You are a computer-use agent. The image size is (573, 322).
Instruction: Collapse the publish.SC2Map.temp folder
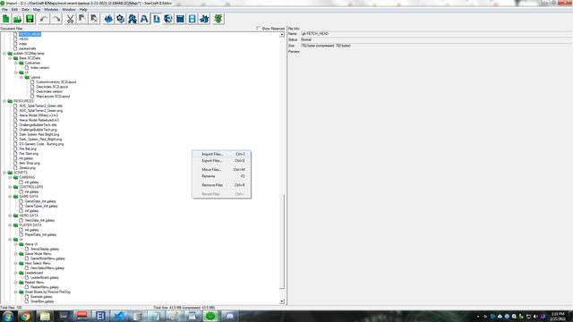[4, 54]
